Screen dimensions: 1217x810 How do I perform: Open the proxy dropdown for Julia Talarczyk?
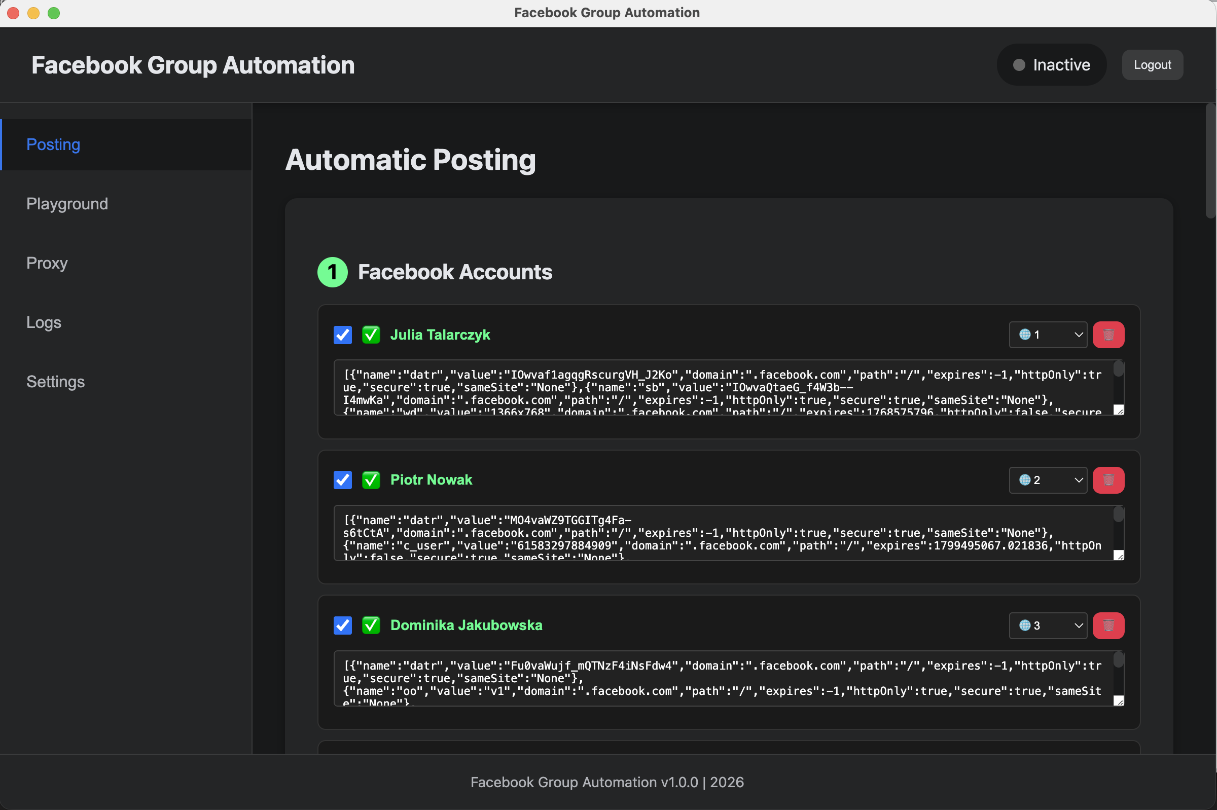click(x=1048, y=335)
